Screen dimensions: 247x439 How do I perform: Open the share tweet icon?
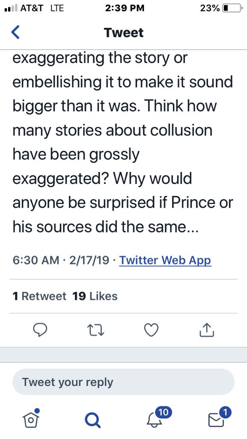207,330
